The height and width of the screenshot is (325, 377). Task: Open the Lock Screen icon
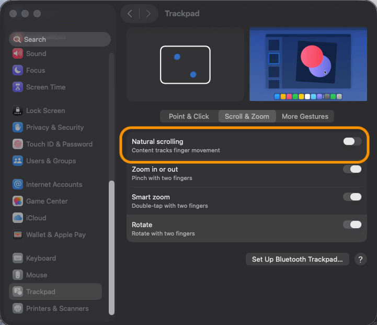point(18,110)
